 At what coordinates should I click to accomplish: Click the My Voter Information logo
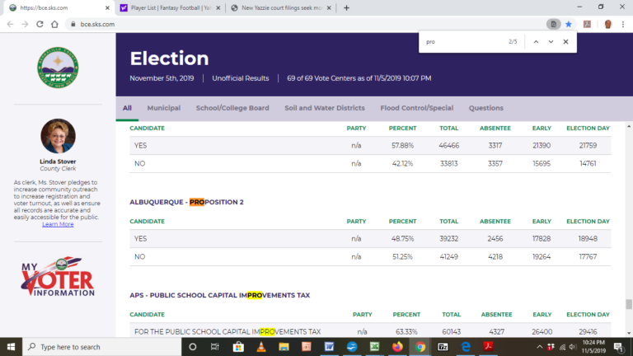[58, 279]
